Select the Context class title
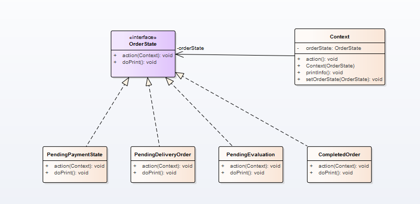Image resolution: width=420 pixels, height=204 pixels. coord(339,37)
